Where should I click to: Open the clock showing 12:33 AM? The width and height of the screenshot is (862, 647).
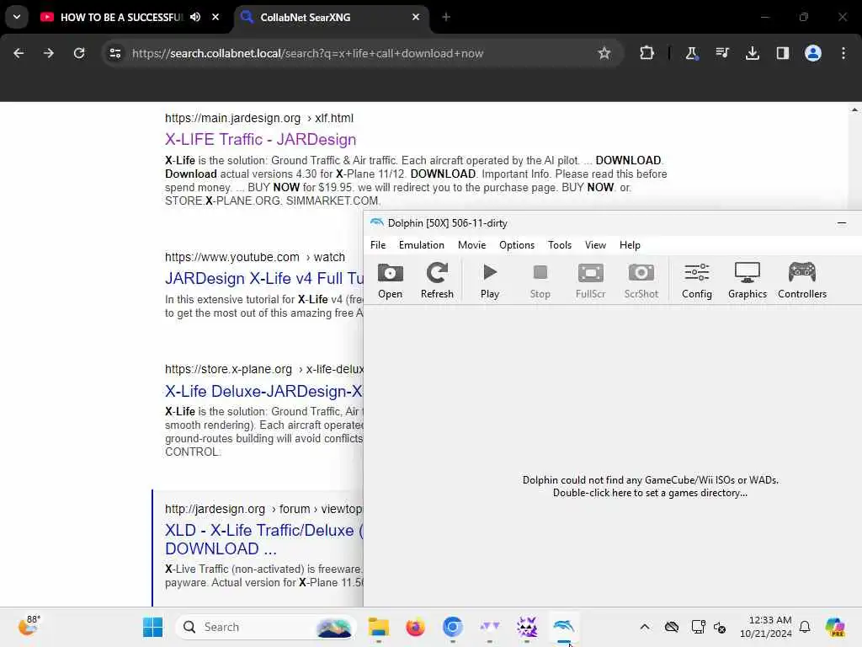coord(766,627)
